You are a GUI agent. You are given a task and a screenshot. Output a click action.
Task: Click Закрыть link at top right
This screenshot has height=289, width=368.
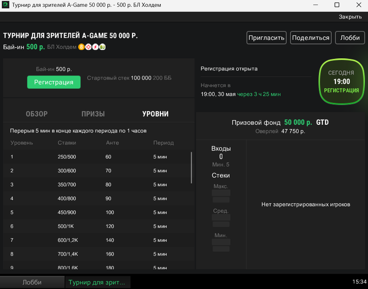[350, 17]
